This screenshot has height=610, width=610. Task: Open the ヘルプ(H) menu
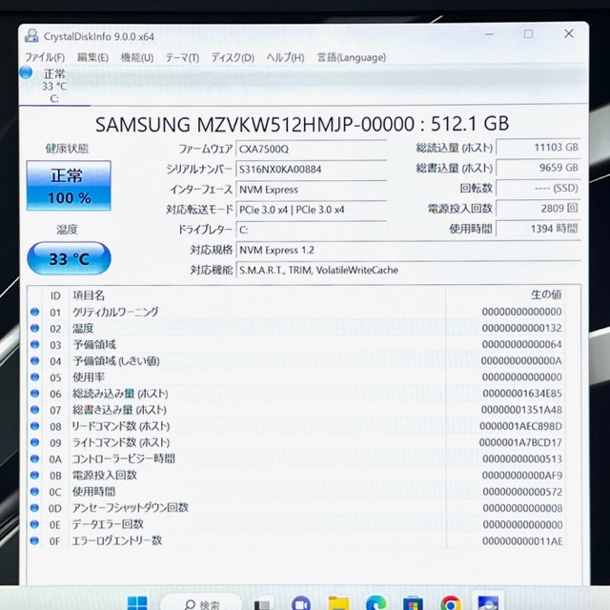coord(285,57)
